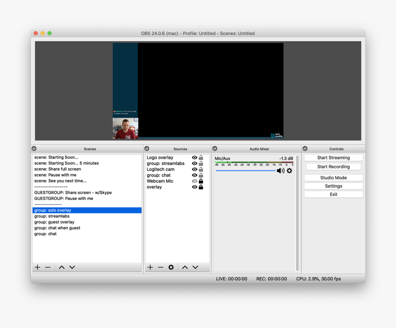The width and height of the screenshot is (396, 328).
Task: Open source properties gear icon
Action: tap(171, 267)
